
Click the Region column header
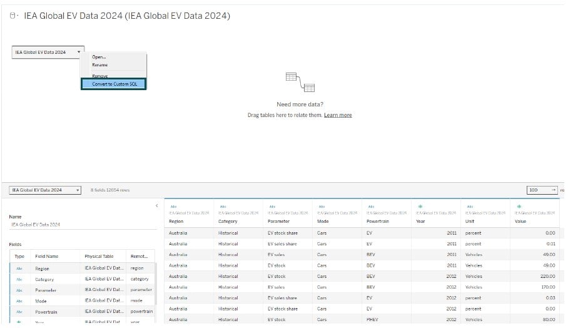pos(176,222)
